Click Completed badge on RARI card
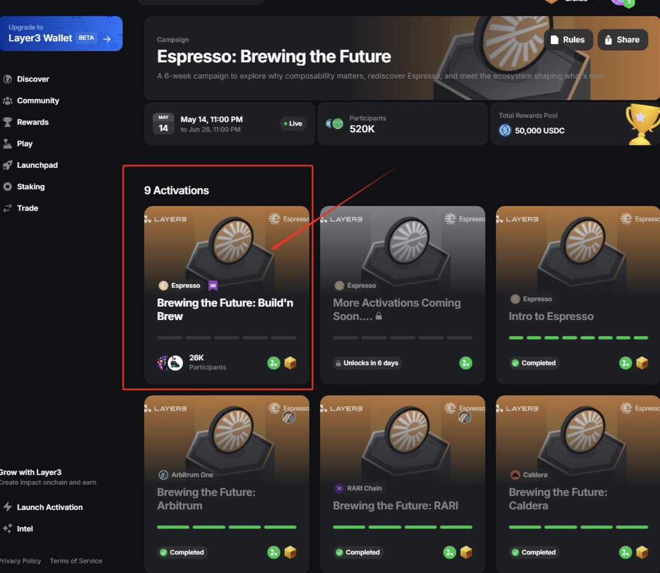The height and width of the screenshot is (573, 660). (358, 552)
